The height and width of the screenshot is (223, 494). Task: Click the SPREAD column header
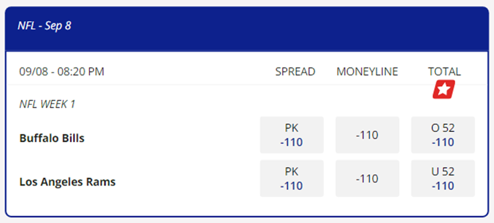(295, 72)
